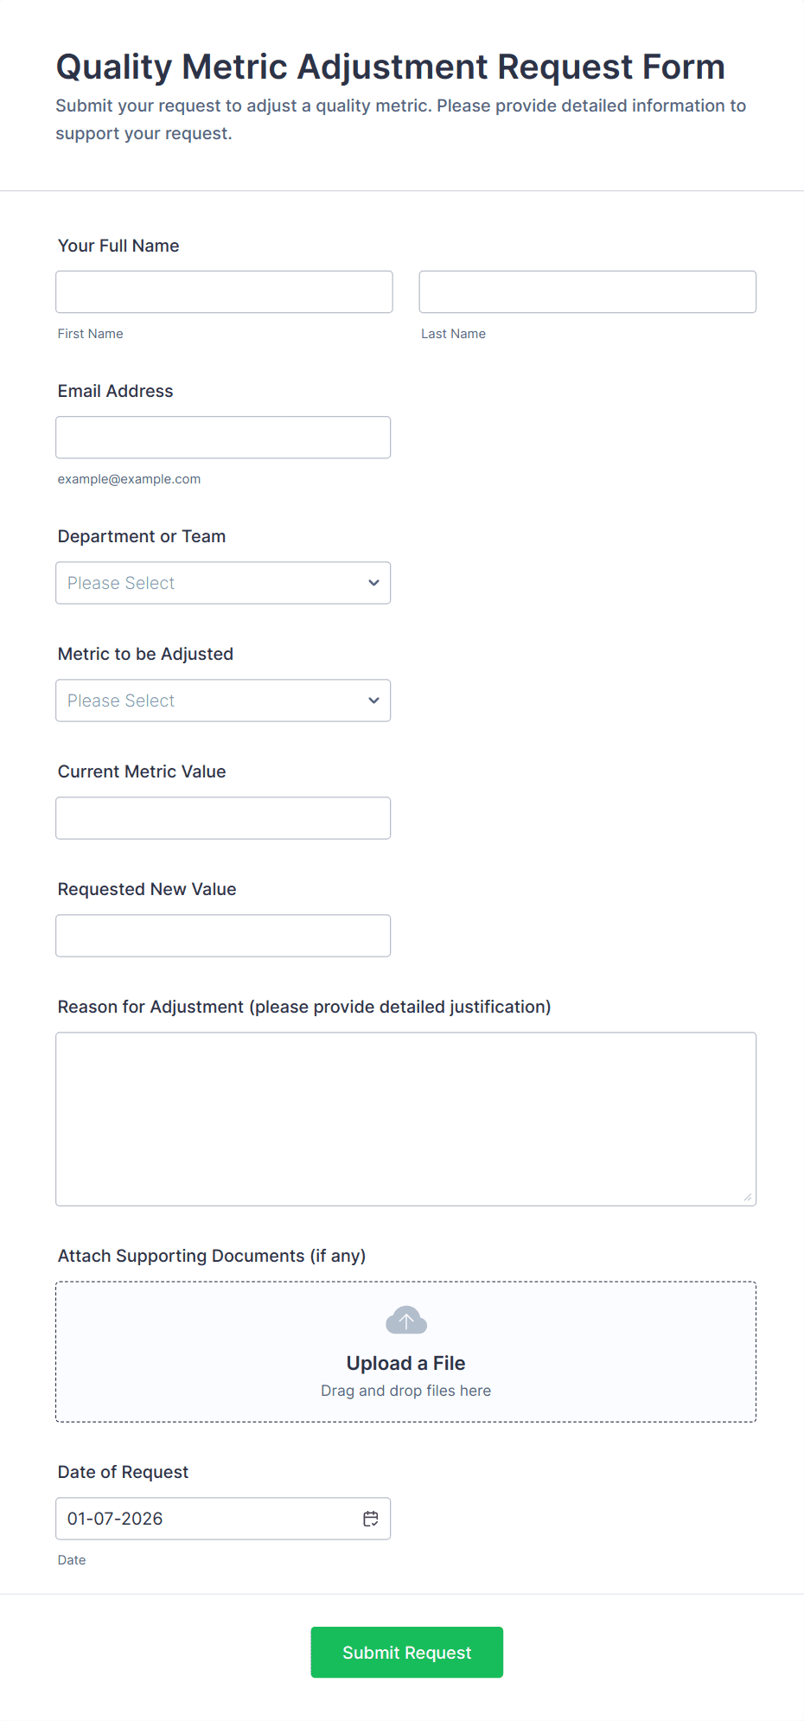Click the Metric dropdown chevron arrow
The image size is (804, 1721).
[373, 701]
